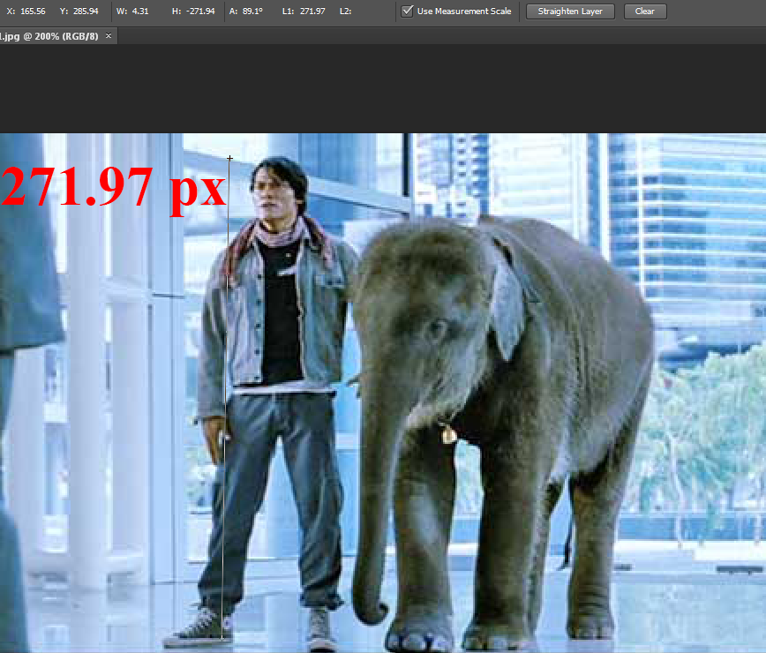
Task: Click the Y value 285.94 readout
Action: pyautogui.click(x=86, y=11)
